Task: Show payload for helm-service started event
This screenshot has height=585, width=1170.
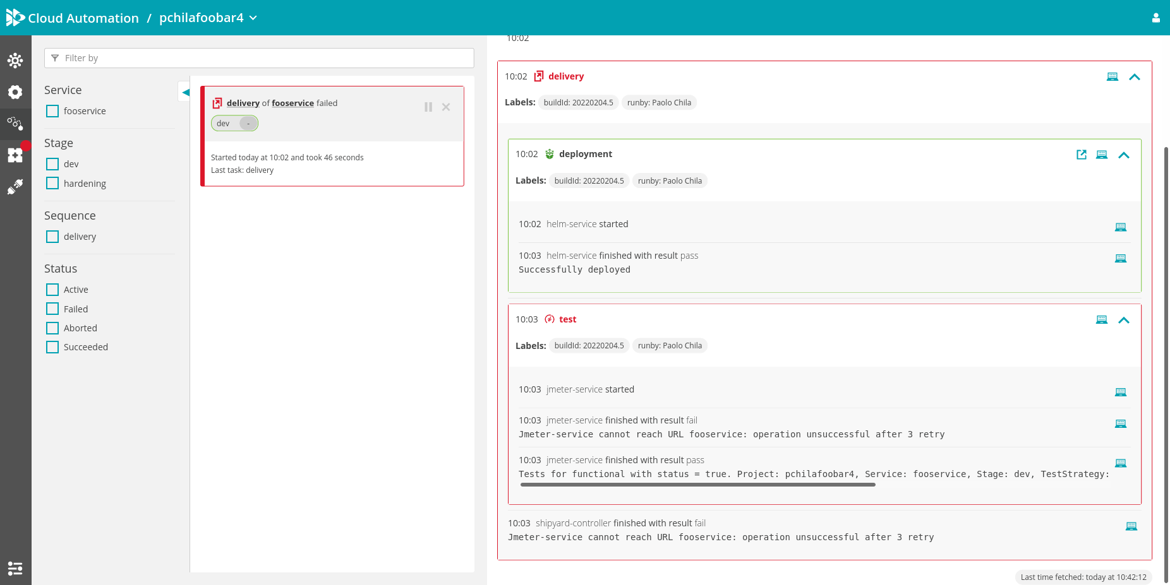Action: coord(1121,227)
